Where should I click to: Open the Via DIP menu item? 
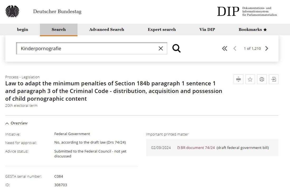207,29
